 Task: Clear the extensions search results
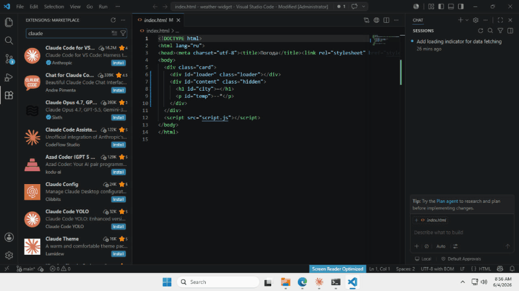114,33
